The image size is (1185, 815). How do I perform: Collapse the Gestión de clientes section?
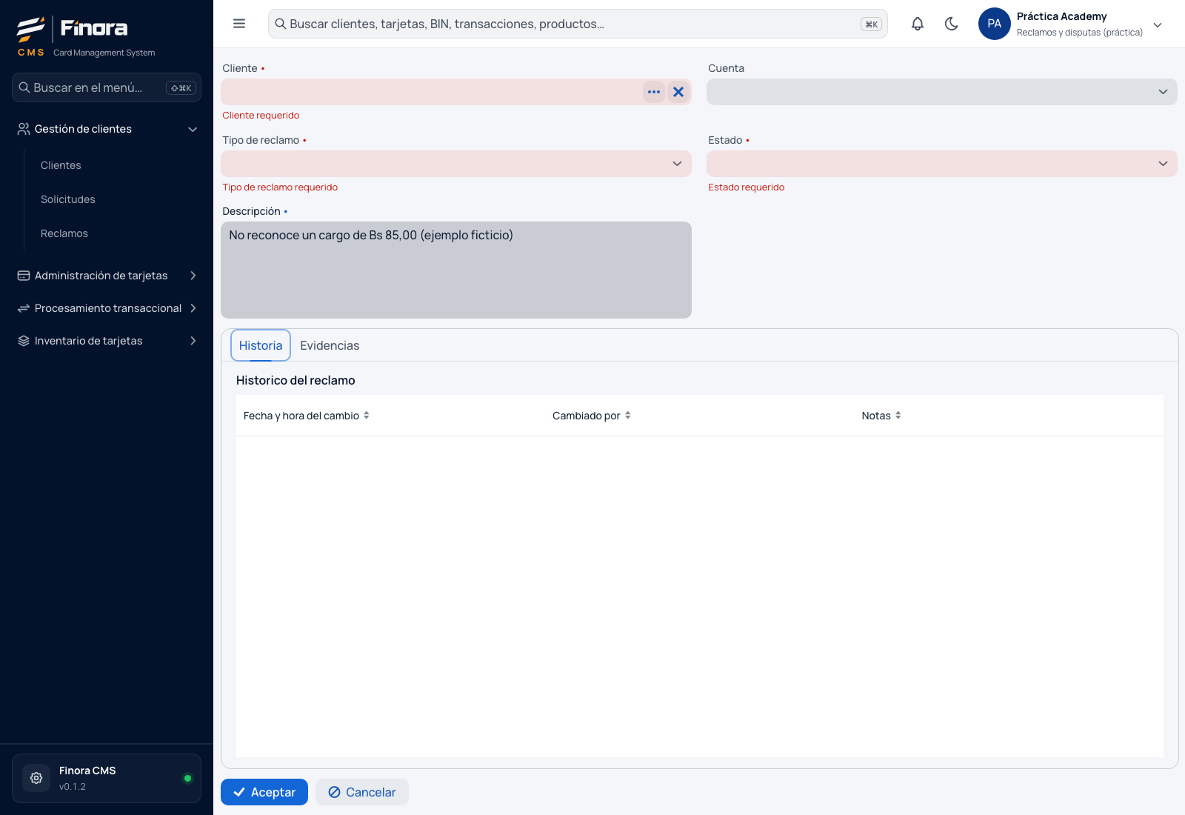193,129
